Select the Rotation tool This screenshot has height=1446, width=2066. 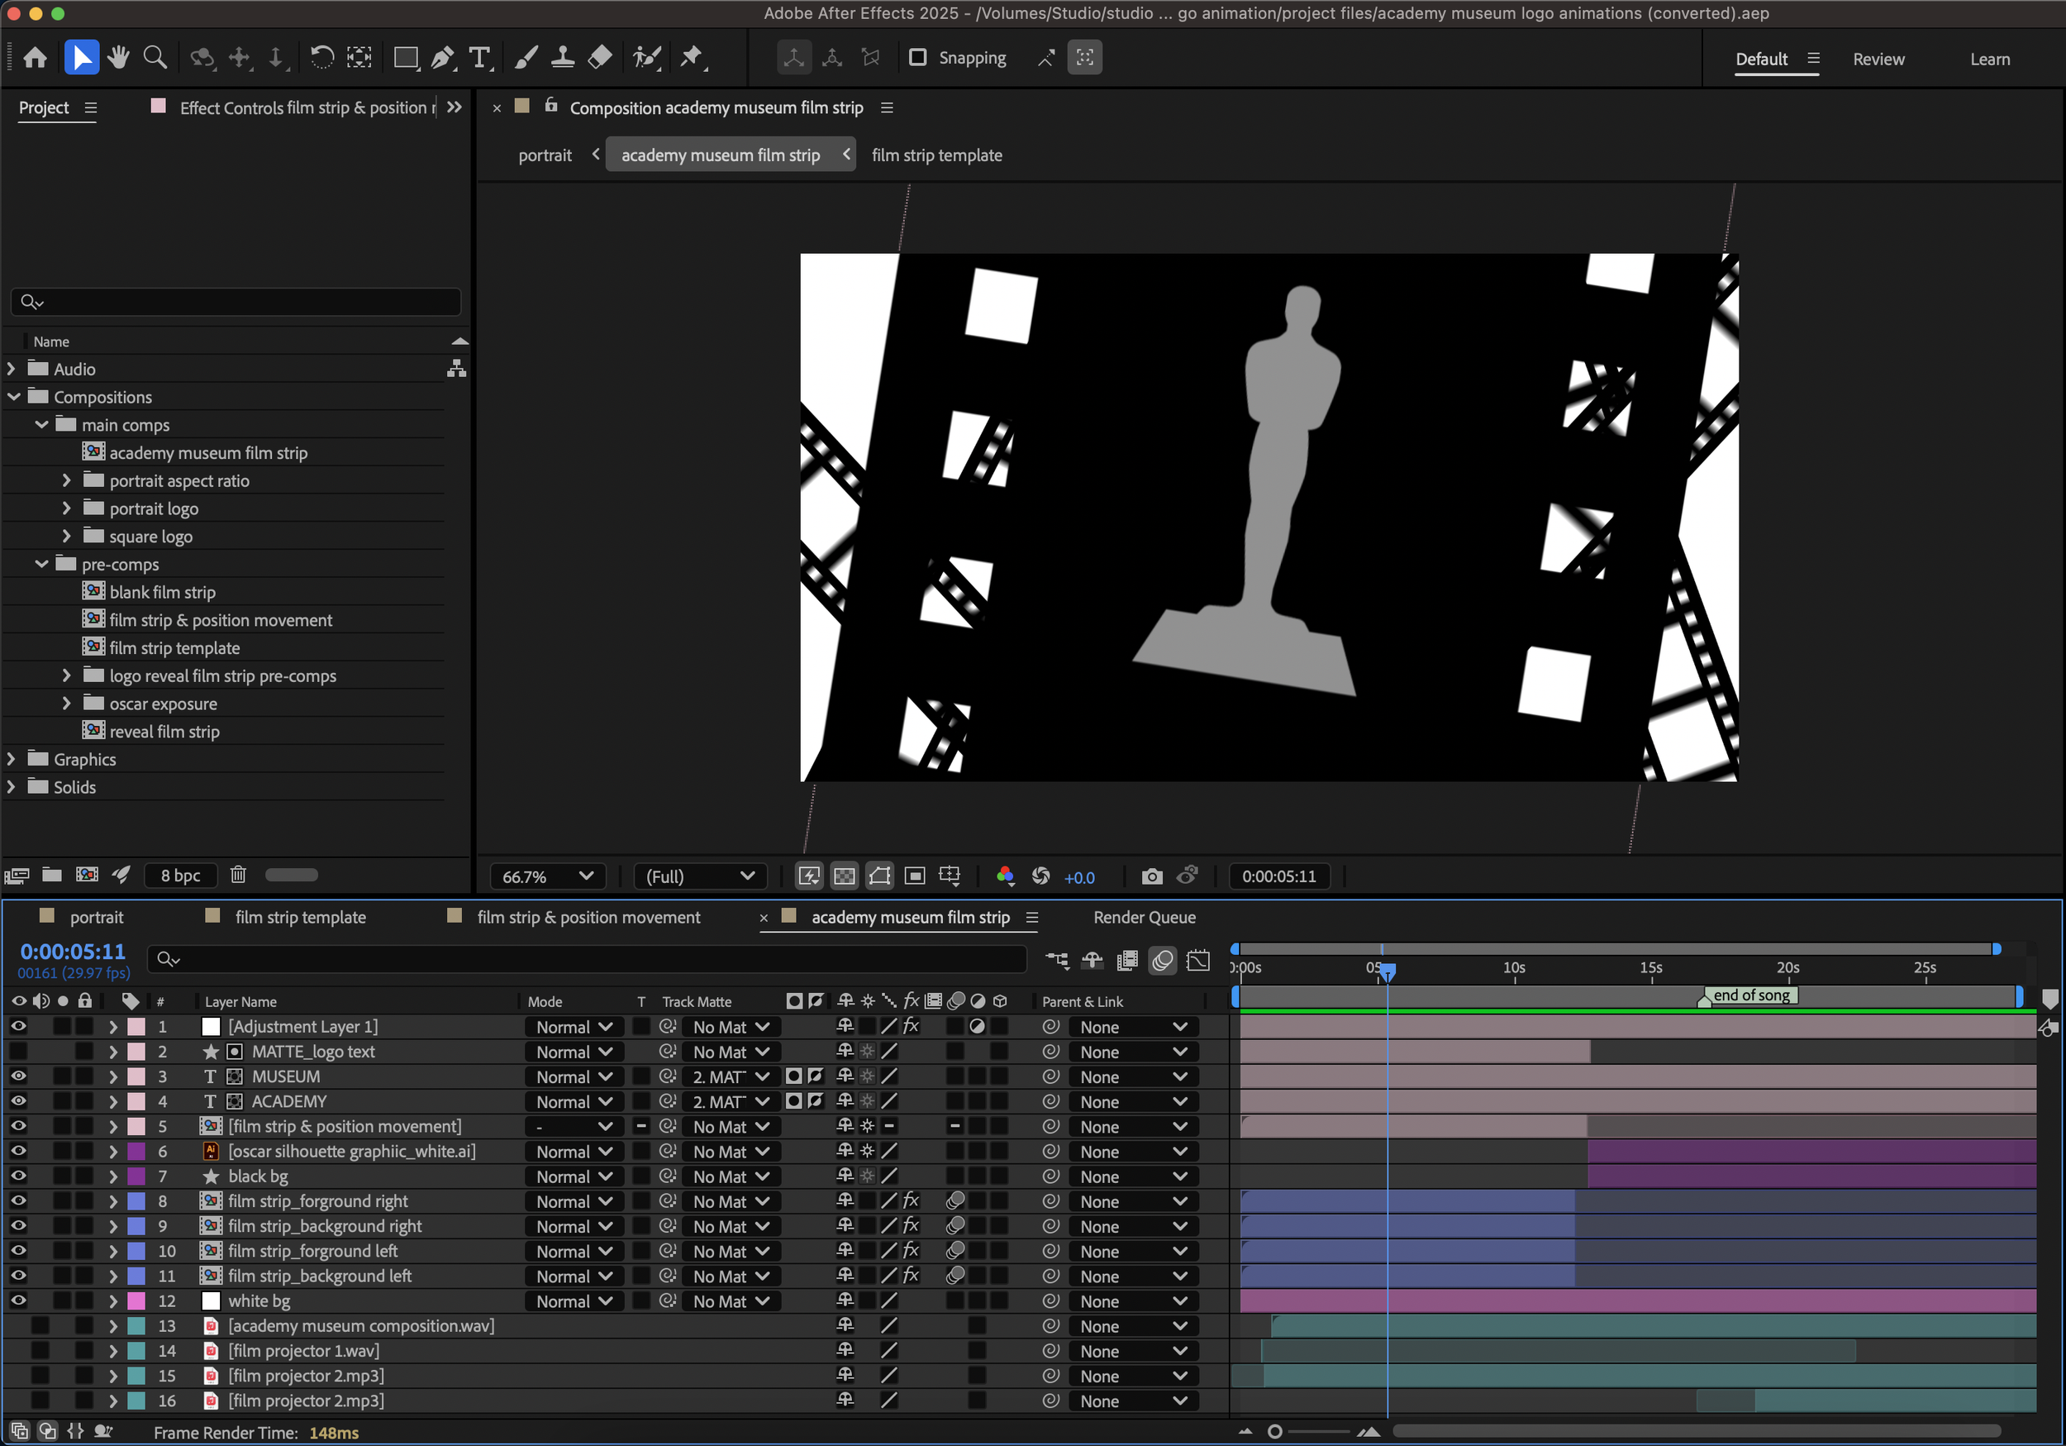click(321, 58)
